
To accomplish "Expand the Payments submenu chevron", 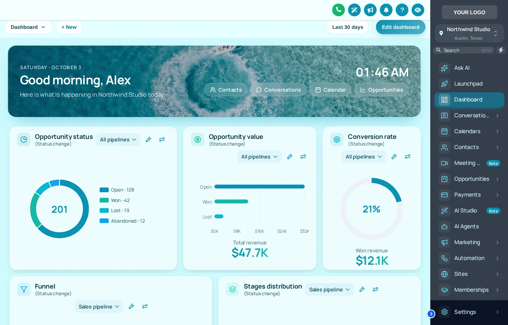I will [498, 195].
